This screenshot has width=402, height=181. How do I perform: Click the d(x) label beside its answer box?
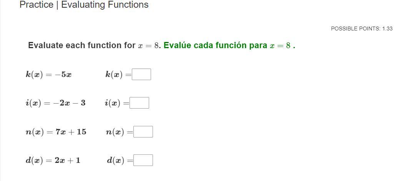point(115,160)
